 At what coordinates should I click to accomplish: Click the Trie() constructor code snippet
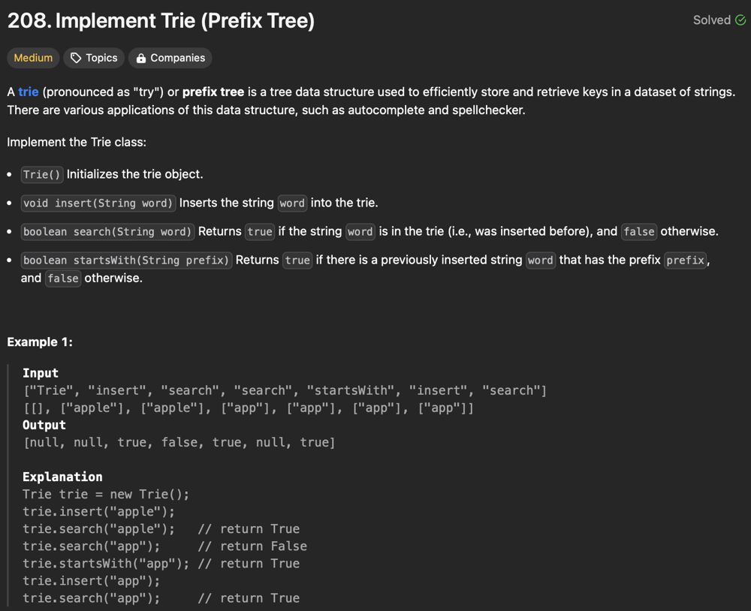point(42,174)
